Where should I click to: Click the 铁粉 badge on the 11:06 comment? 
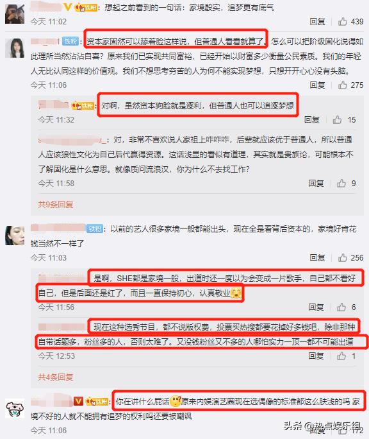[70, 42]
